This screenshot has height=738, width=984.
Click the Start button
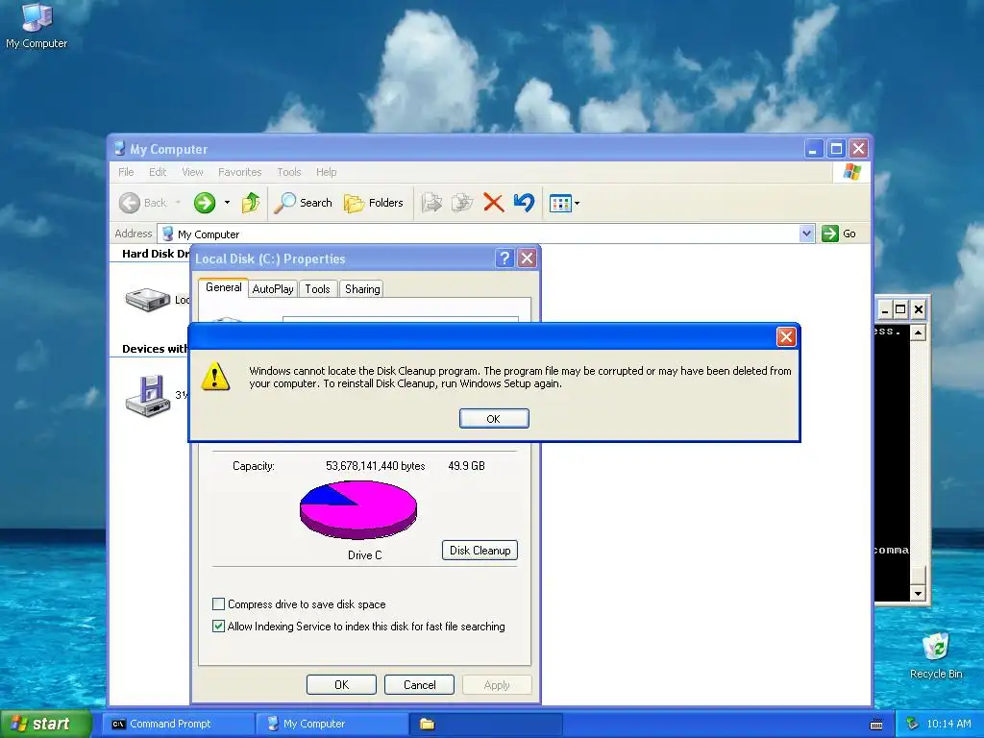[x=46, y=724]
